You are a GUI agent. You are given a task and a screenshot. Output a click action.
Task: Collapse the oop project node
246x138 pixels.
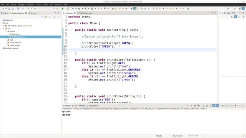[x=2, y=23]
